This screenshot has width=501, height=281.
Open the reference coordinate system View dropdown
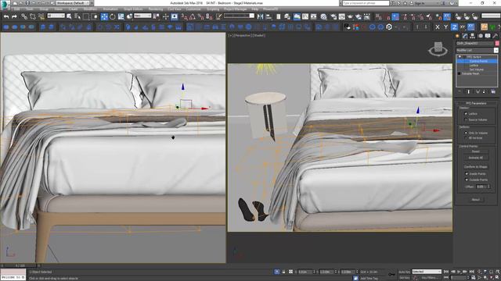coord(142,16)
